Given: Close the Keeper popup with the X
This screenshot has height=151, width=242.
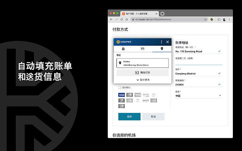Looking at the screenshot, I should (x=168, y=42).
